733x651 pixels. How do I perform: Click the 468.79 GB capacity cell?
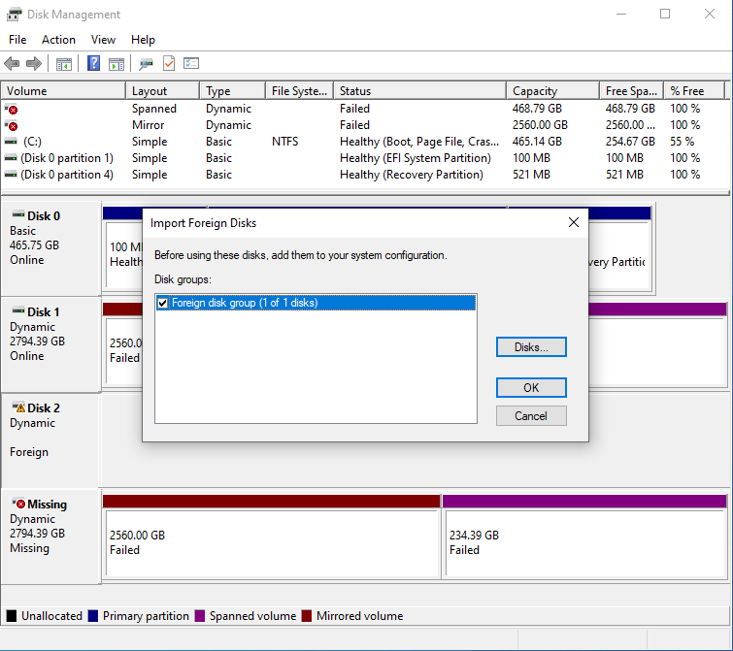coord(537,109)
